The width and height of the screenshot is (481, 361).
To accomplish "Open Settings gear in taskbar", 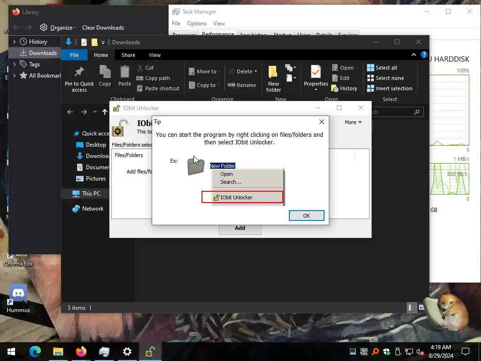I will (x=127, y=352).
